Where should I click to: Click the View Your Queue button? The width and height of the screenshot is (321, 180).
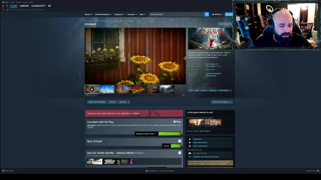[x=222, y=102]
